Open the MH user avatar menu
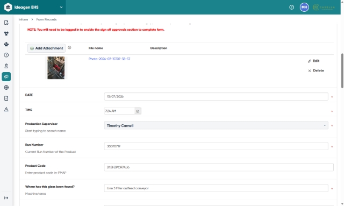The image size is (344, 206). pos(304,7)
